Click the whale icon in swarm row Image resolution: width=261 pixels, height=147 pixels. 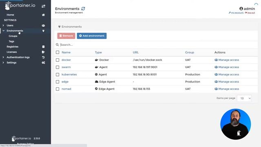(x=96, y=67)
